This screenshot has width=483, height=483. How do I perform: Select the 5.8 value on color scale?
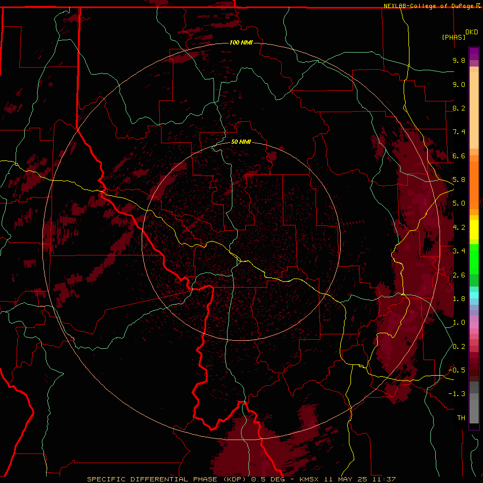click(459, 180)
